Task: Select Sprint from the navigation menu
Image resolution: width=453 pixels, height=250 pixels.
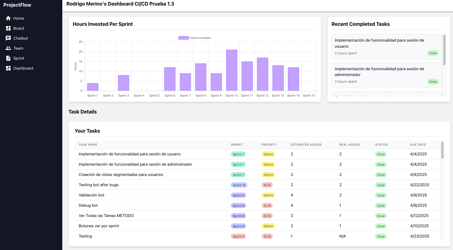Action: (19, 58)
